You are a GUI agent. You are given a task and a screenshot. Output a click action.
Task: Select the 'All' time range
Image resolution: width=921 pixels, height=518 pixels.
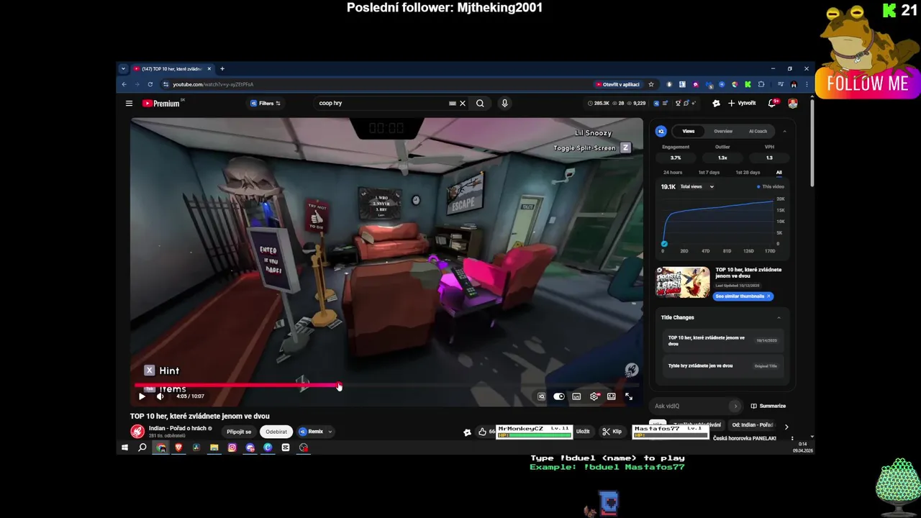pos(779,173)
